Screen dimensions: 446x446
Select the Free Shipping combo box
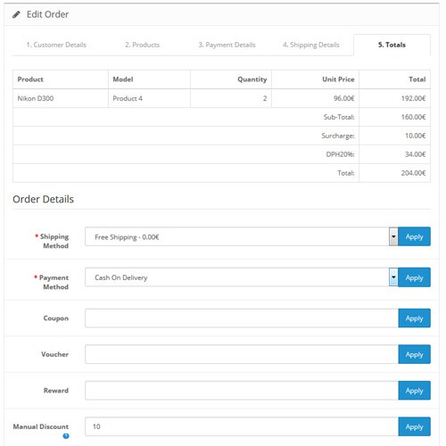coord(242,236)
